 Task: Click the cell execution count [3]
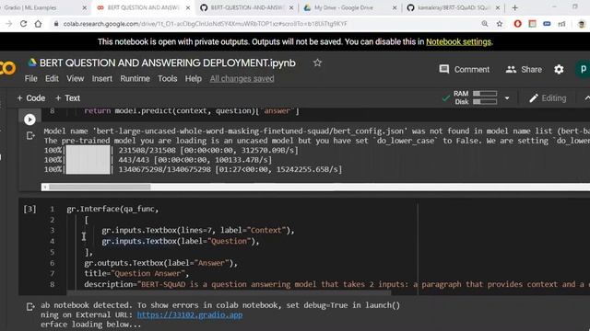[29, 209]
